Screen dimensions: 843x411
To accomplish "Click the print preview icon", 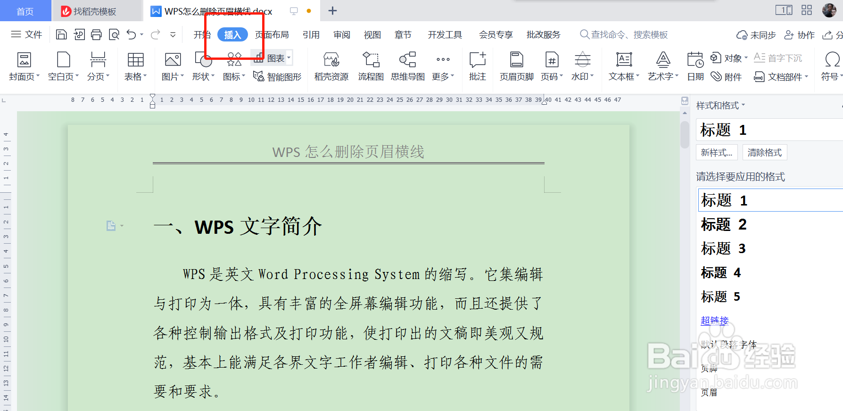I will click(x=114, y=34).
